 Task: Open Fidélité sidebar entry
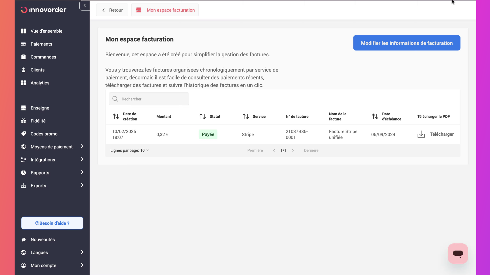point(38,121)
